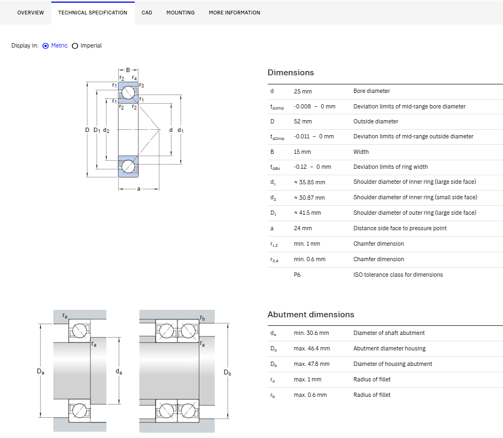
Task: Click the value -0.008 – 0 mm
Action: coord(315,106)
